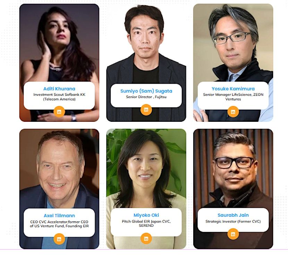The width and height of the screenshot is (288, 256).
Task: Open Yosuke Kamimura's LinkedIn icon
Action: click(x=233, y=112)
